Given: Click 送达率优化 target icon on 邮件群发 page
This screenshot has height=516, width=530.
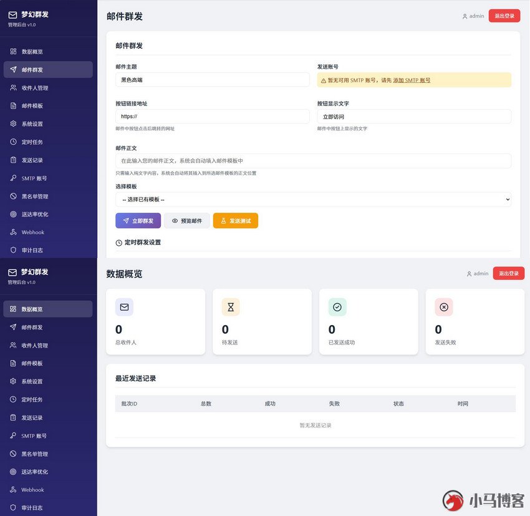Looking at the screenshot, I should click(x=13, y=214).
